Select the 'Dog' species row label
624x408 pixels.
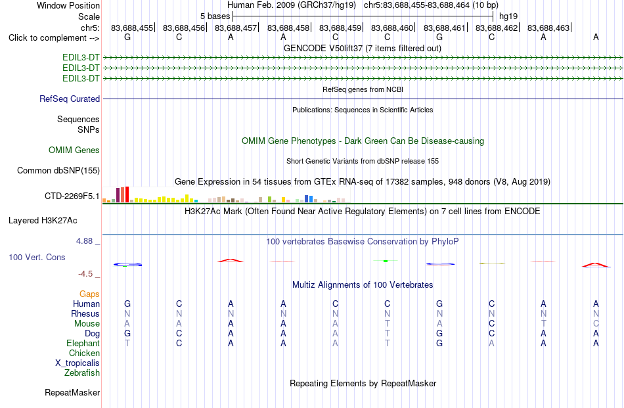pos(93,334)
